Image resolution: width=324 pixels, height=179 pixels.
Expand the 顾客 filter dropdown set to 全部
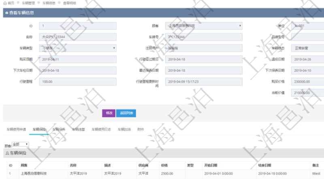(x=21, y=144)
